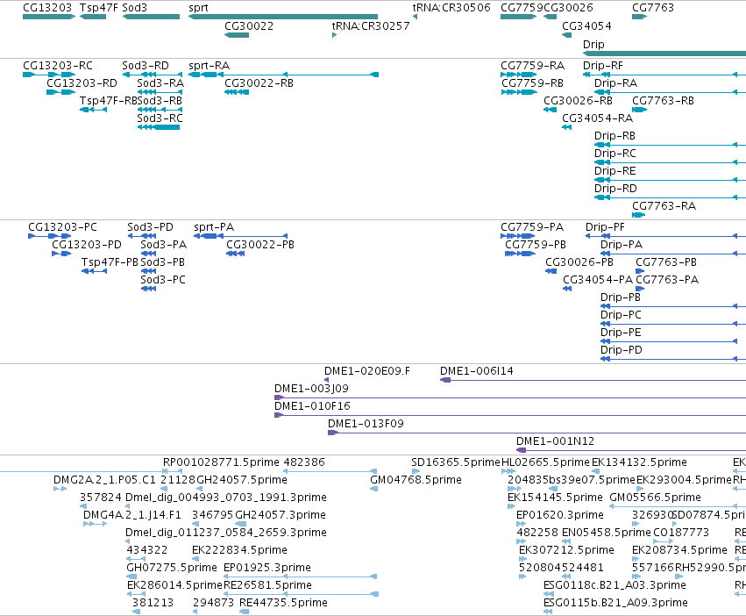Click EST RE44735.5prime

(x=283, y=603)
